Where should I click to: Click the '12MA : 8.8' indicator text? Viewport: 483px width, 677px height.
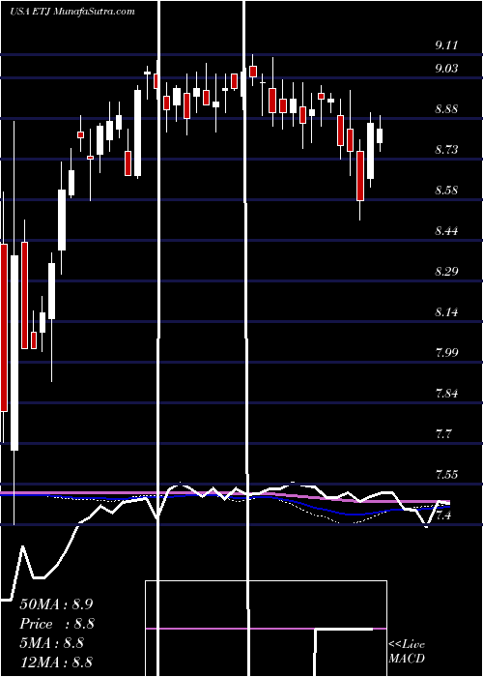coord(56,662)
